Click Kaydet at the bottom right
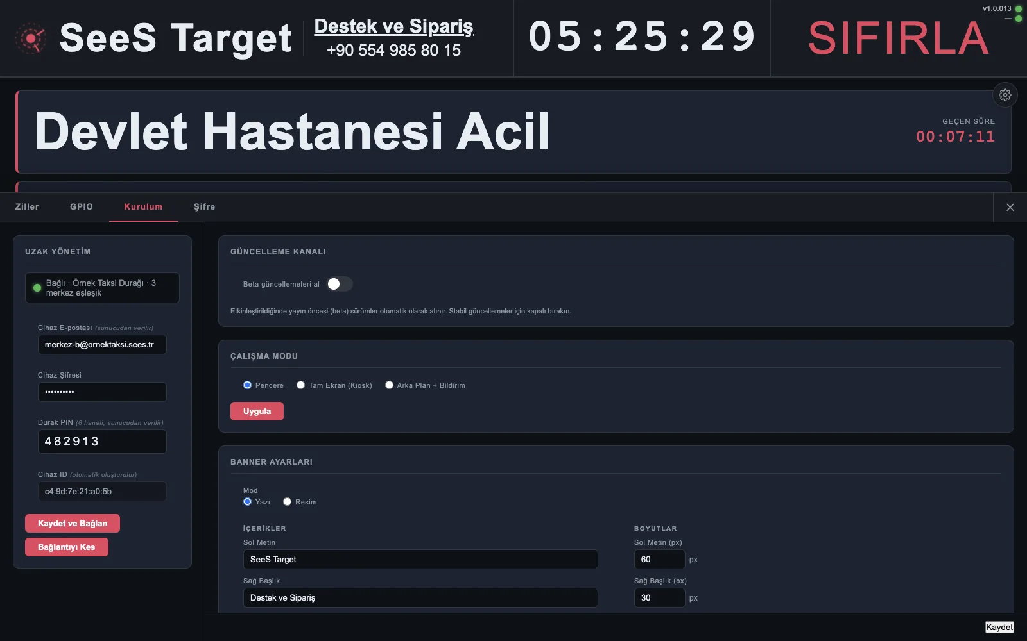 tap(999, 627)
